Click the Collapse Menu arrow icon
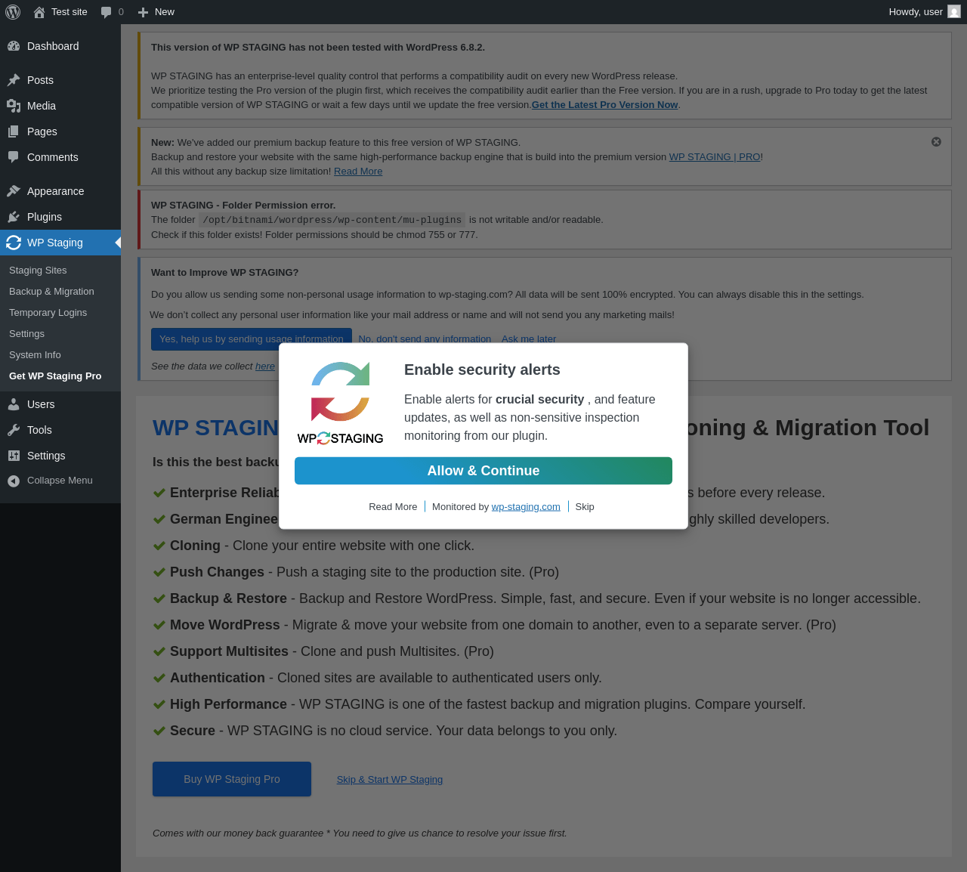This screenshot has height=872, width=967. click(14, 481)
